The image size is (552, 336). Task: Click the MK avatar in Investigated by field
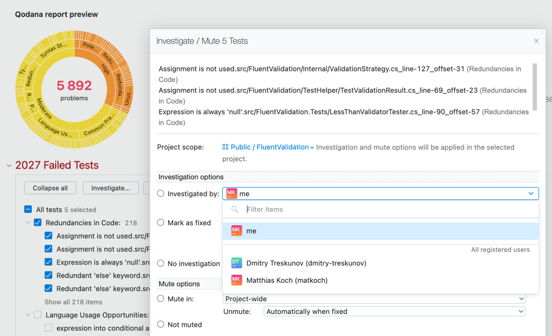tap(232, 194)
